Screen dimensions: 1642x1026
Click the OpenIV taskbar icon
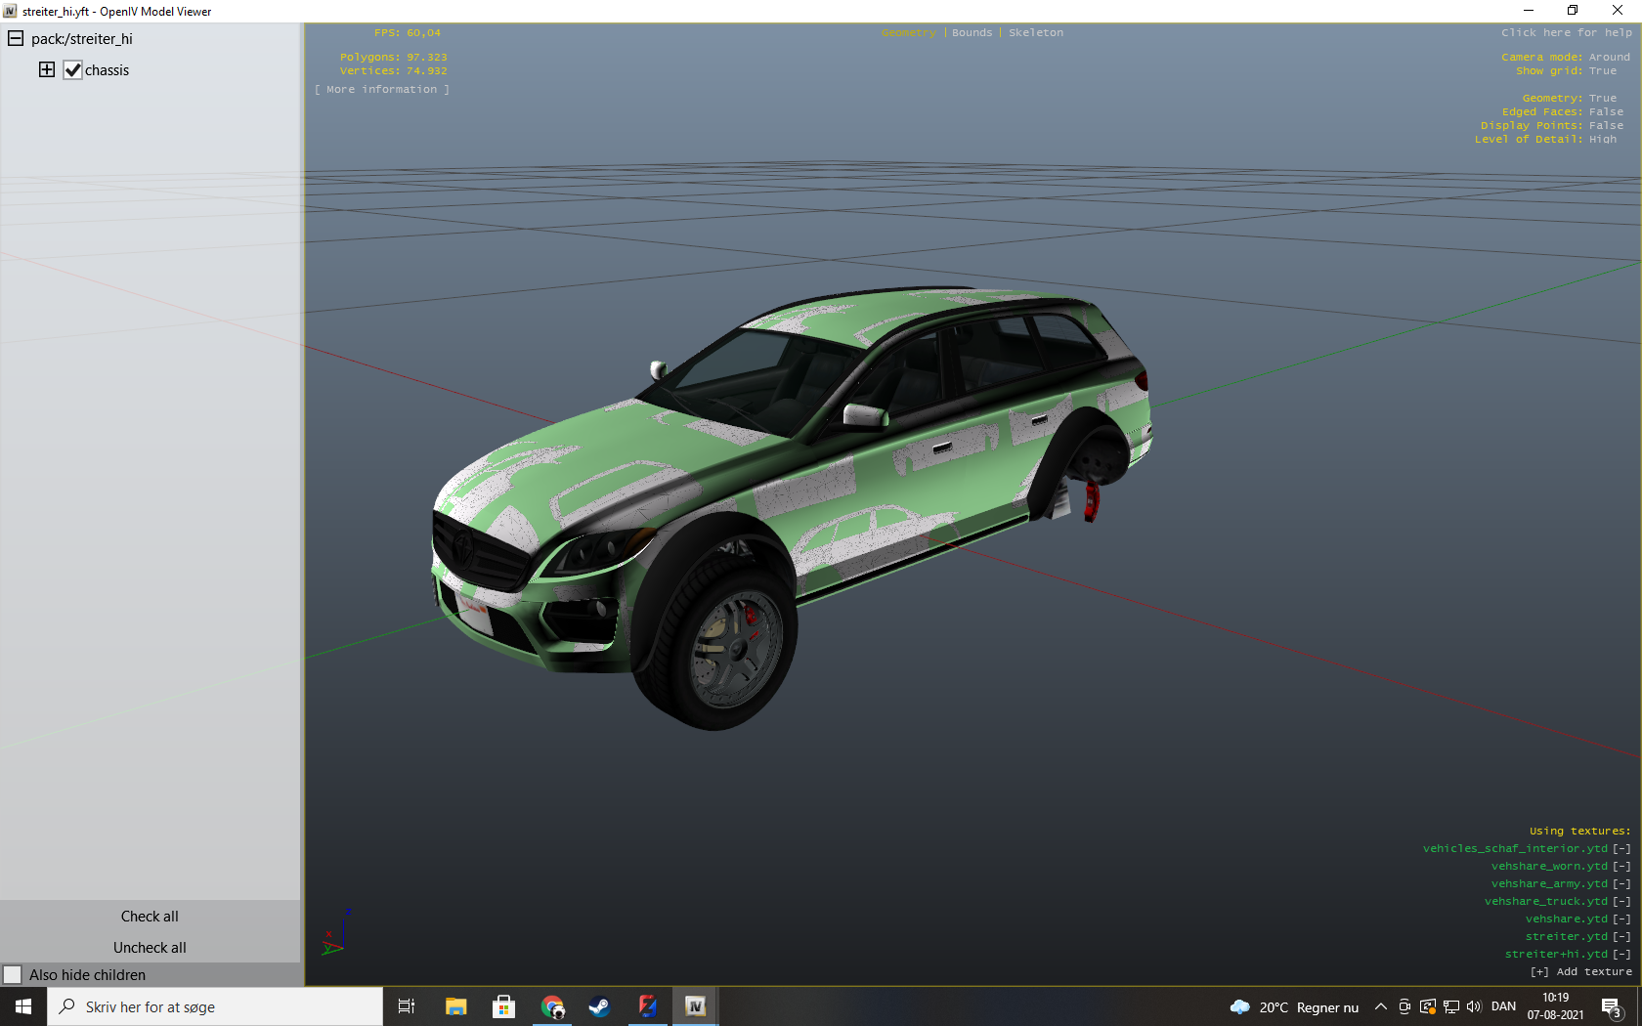[695, 1006]
